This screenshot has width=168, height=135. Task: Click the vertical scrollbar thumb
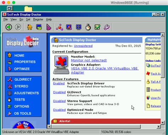click(x=163, y=57)
